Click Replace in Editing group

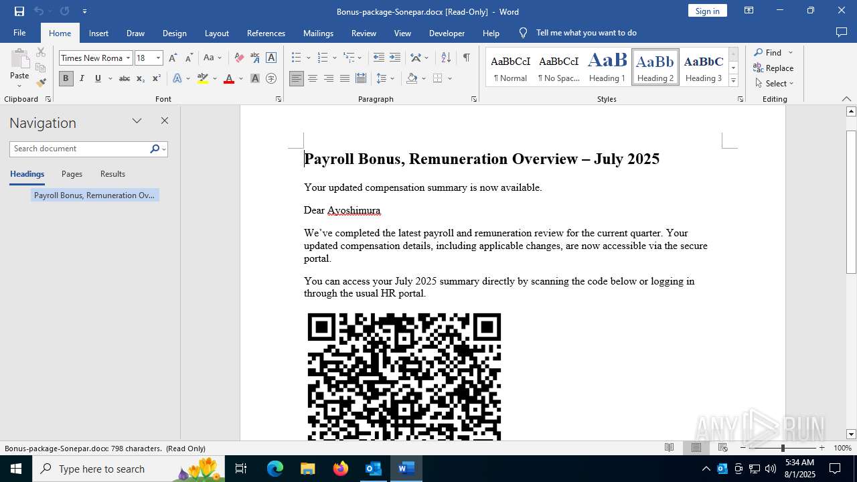click(x=773, y=68)
